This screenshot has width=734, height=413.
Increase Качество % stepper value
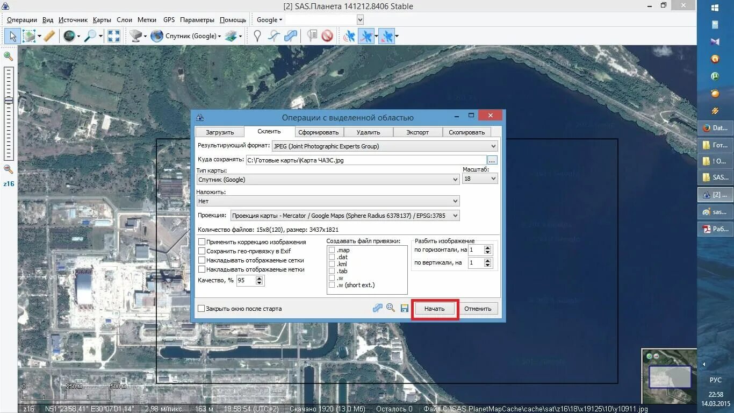[x=260, y=278]
